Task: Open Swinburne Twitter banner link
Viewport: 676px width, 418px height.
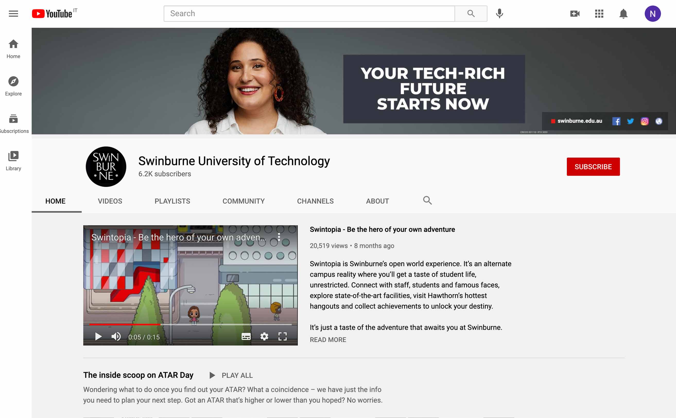Action: tap(630, 121)
